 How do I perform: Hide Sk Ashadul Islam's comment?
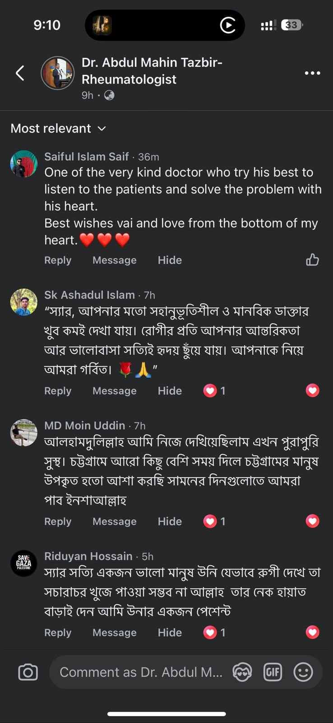[x=170, y=391]
